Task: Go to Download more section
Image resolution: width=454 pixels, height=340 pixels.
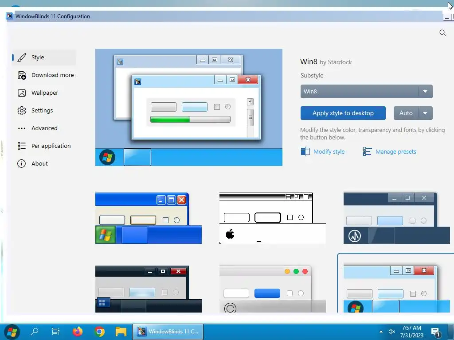Action: coord(54,75)
